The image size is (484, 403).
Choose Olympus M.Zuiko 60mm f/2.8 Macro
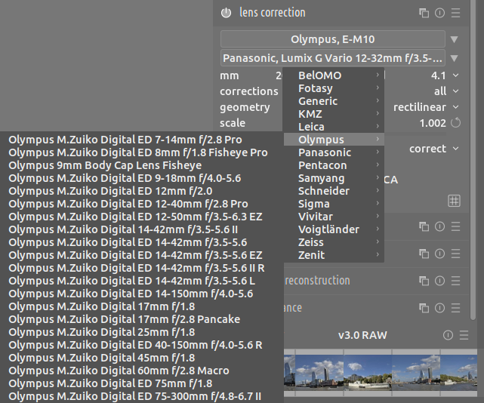[x=142, y=371]
